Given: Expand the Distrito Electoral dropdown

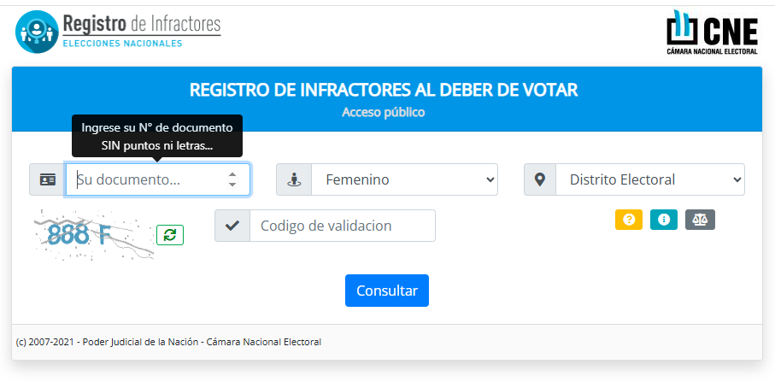Looking at the screenshot, I should [650, 179].
